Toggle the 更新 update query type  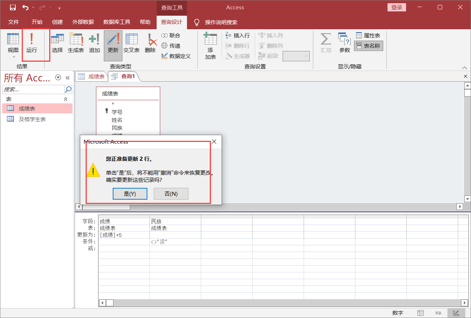113,46
